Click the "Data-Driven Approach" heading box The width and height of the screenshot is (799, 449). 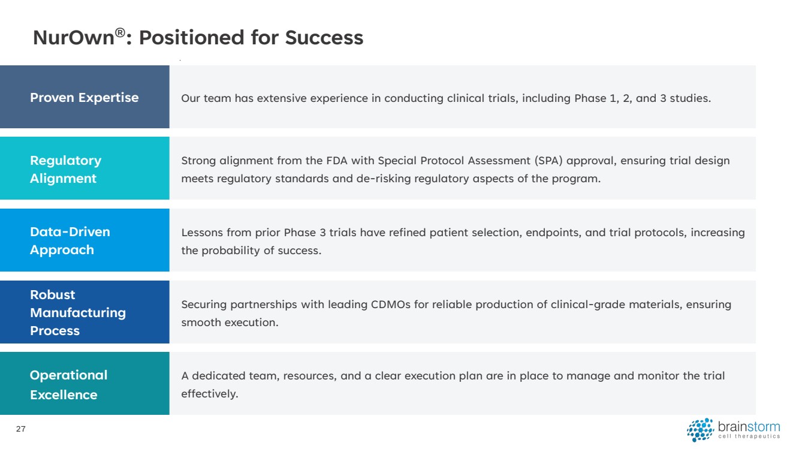coord(85,240)
